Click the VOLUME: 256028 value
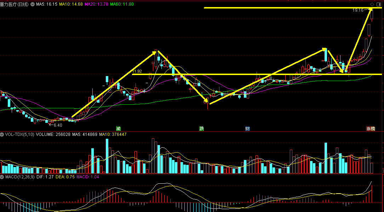 coord(53,134)
